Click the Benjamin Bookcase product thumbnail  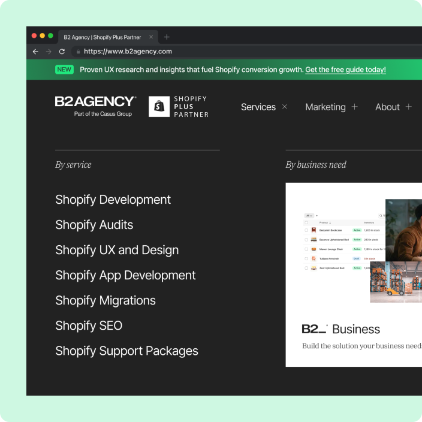(314, 230)
